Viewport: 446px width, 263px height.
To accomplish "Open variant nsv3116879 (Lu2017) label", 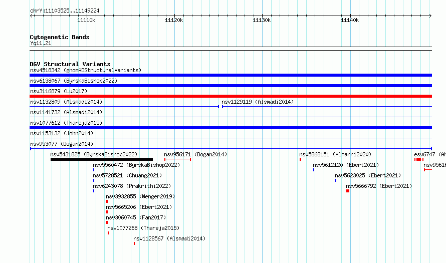I will tap(59, 91).
